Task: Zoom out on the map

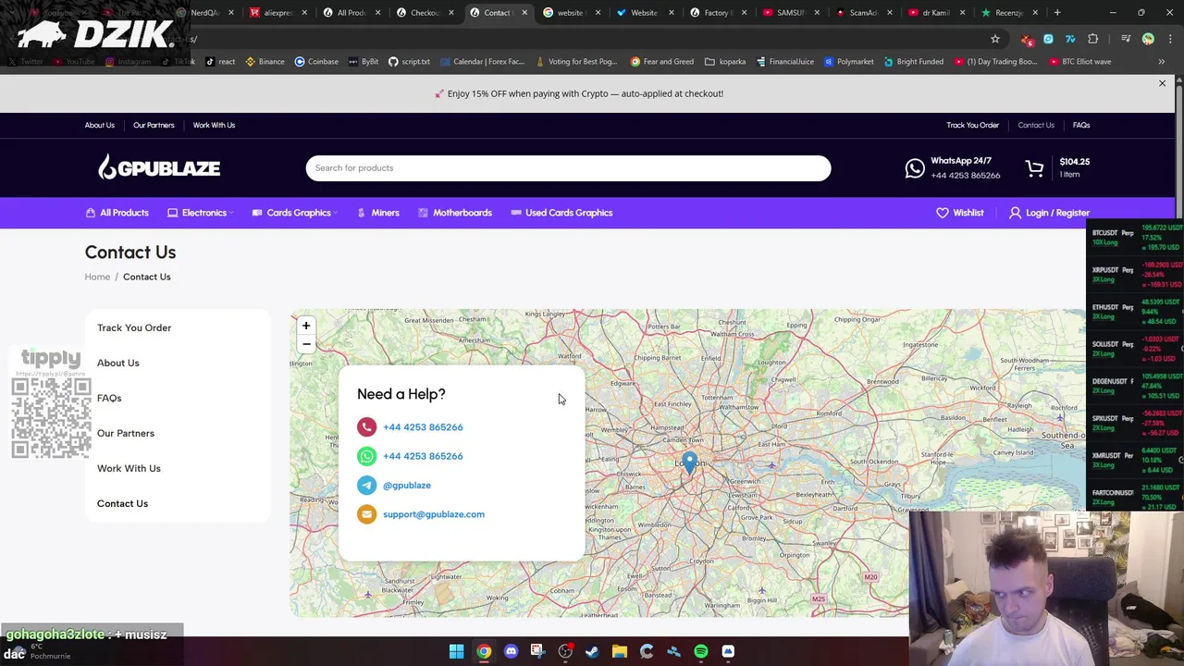Action: 306,344
